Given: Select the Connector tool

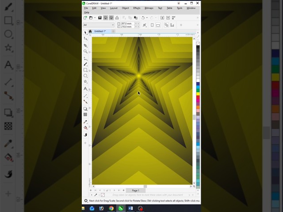Looking at the screenshot, I should point(85,102).
